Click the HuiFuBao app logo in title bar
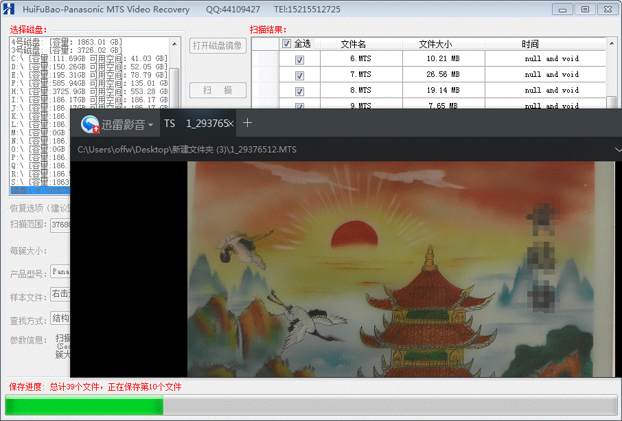The width and height of the screenshot is (622, 421). [8, 9]
